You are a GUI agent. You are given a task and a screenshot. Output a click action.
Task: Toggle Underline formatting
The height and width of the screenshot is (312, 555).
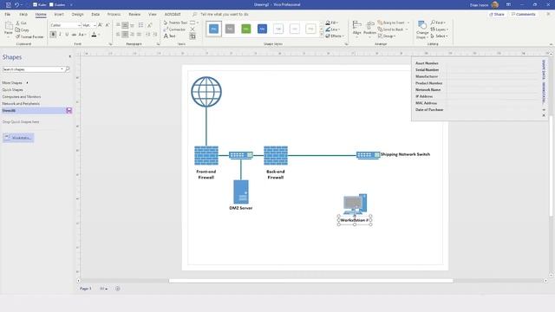(x=67, y=35)
